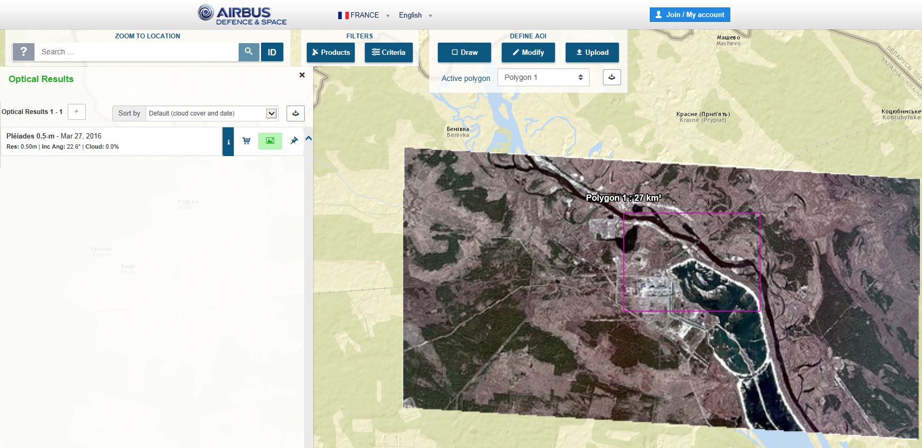This screenshot has height=448, width=922.
Task: Click Join / My account
Action: tap(690, 15)
